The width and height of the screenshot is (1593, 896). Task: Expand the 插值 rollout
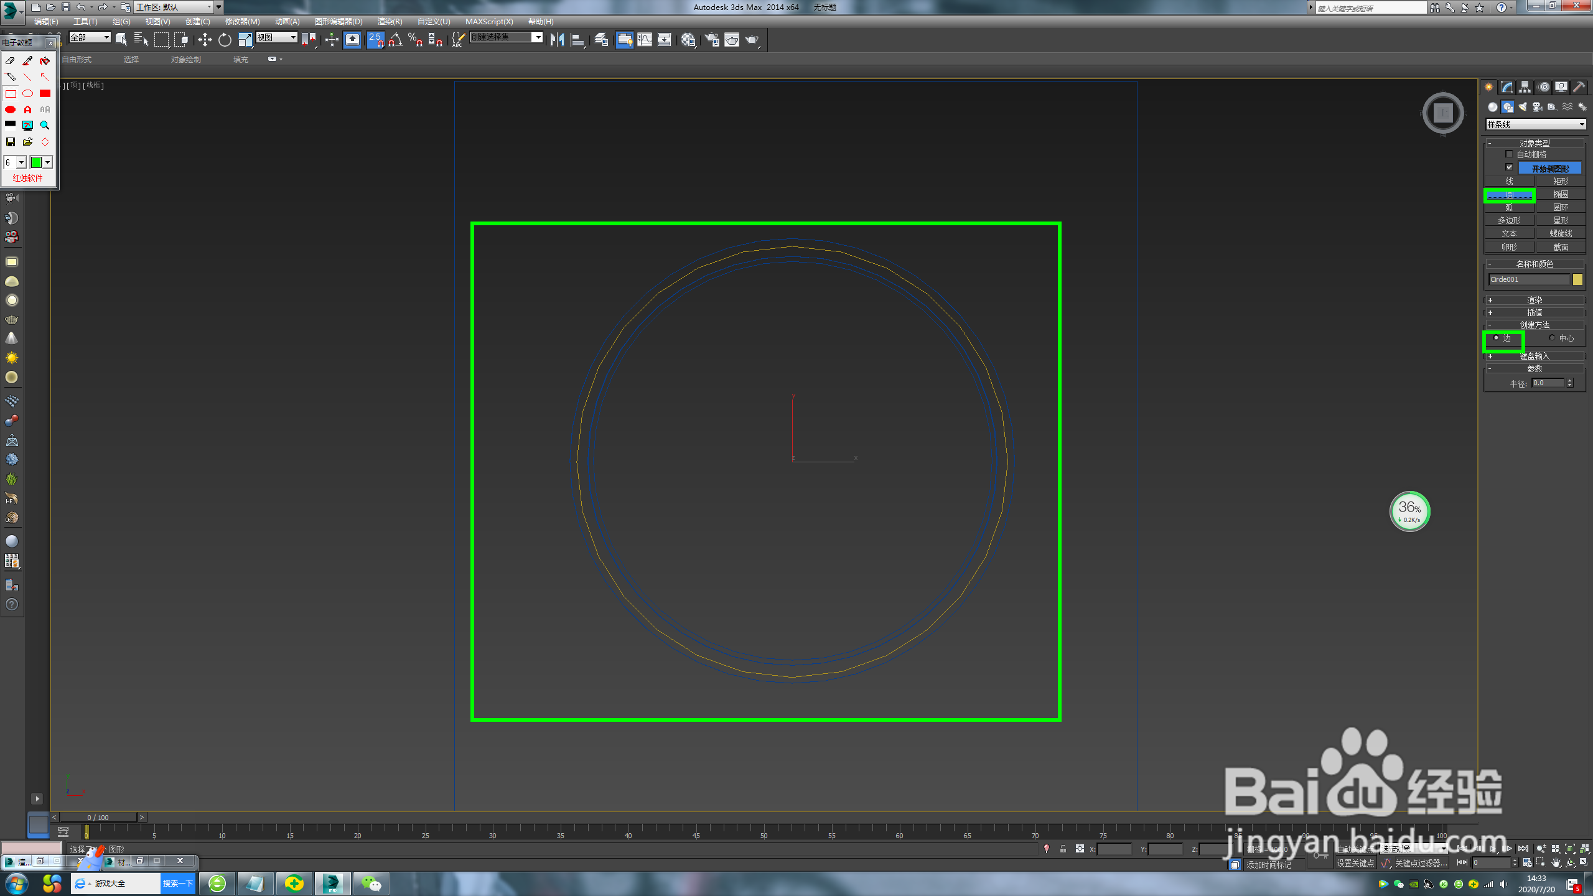click(x=1535, y=312)
